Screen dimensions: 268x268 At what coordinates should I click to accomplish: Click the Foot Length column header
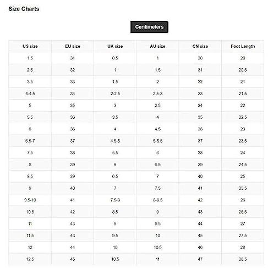(x=243, y=46)
